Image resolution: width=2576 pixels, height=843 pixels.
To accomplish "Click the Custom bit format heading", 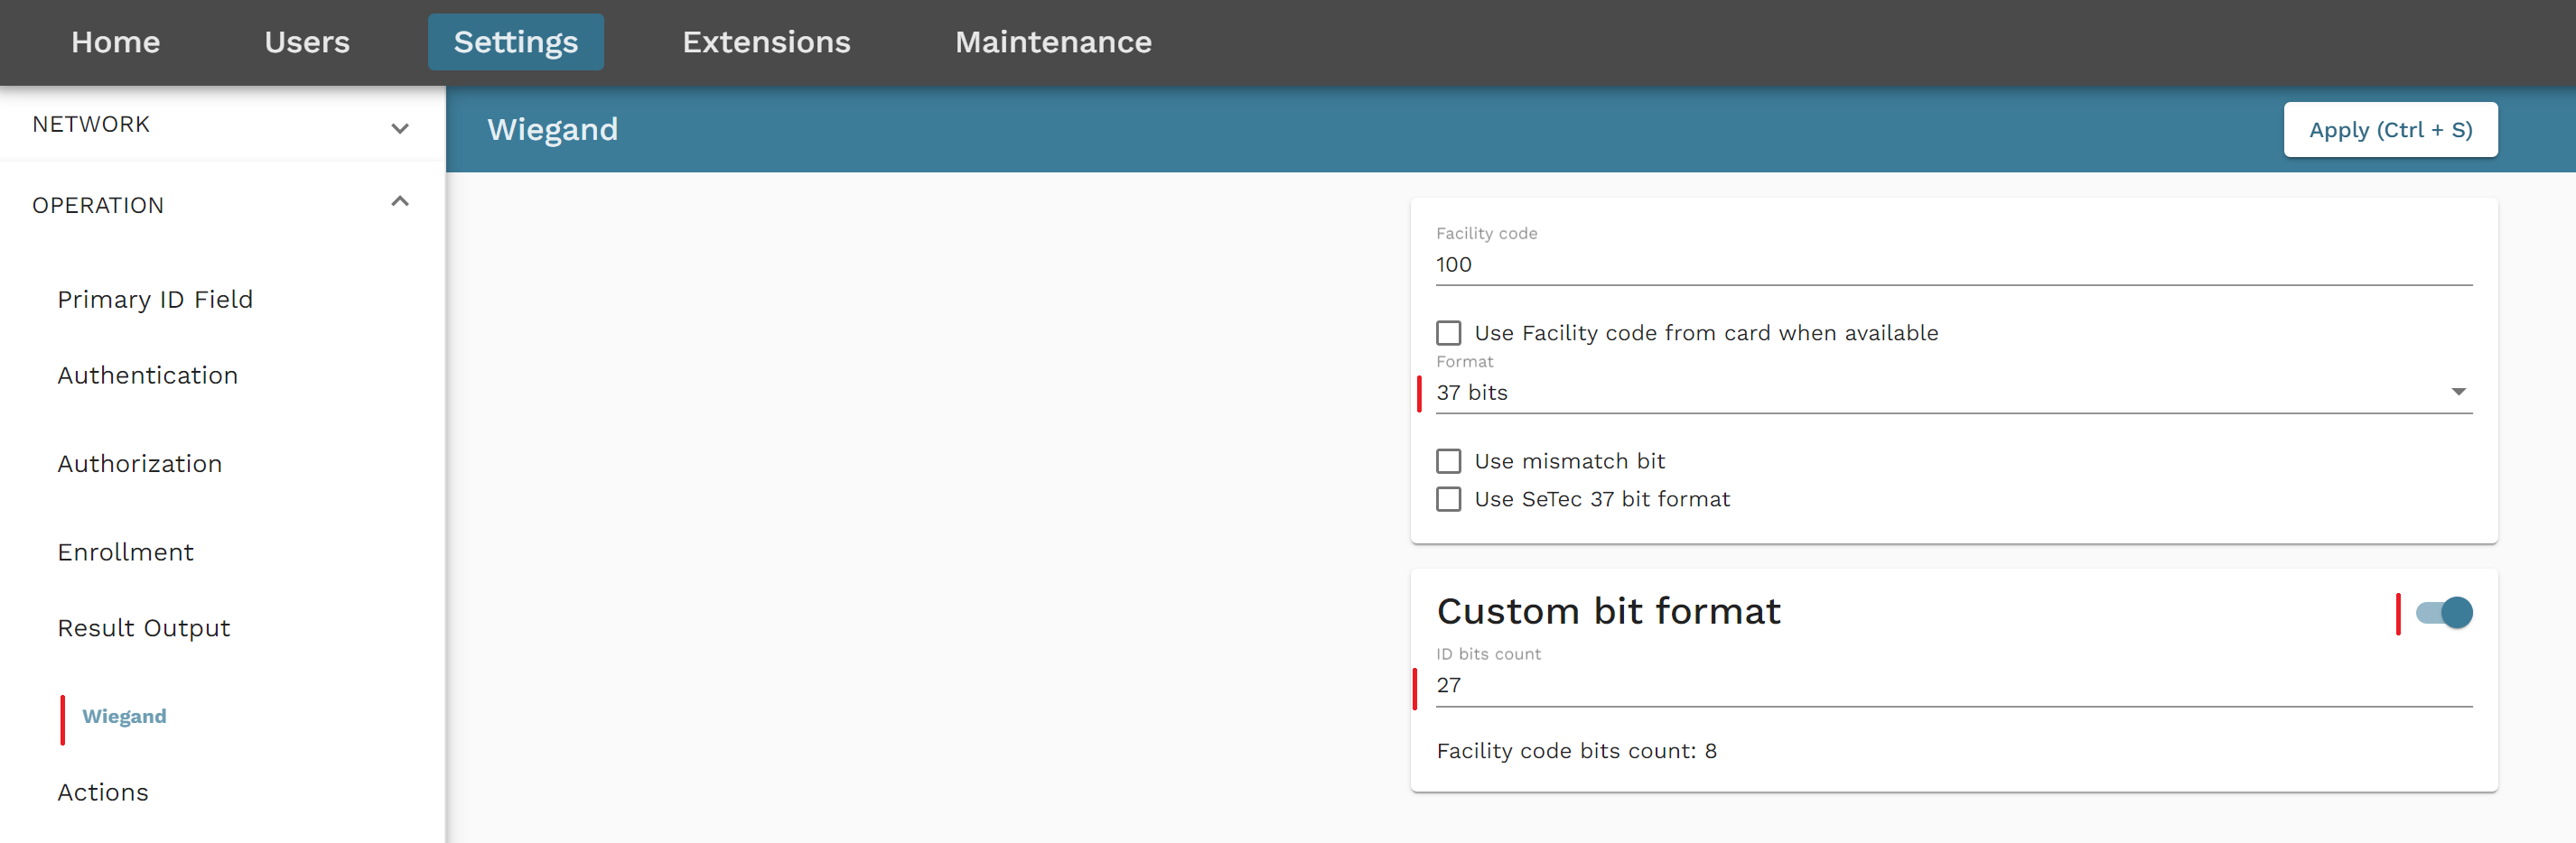I will click(x=1608, y=610).
